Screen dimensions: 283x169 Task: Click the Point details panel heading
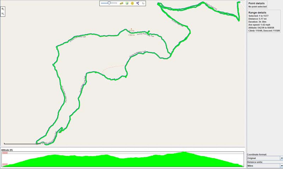tap(257, 3)
